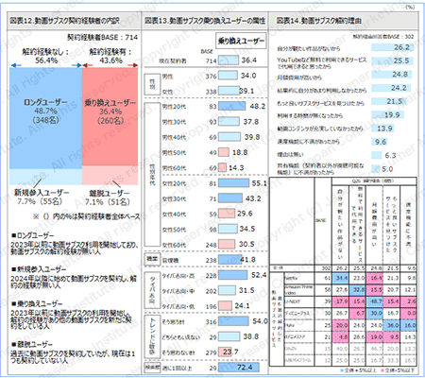Click the 'タイパ志向・中' row label
This screenshot has width=425, height=378.
point(178,291)
